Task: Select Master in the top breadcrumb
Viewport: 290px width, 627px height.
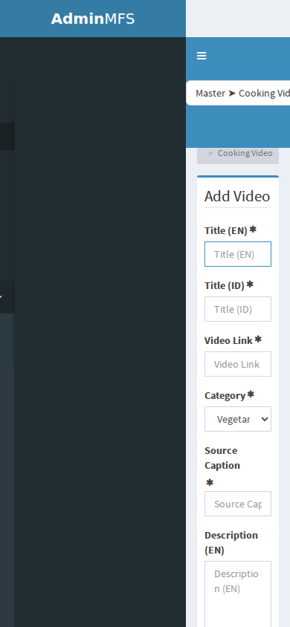Action: coord(210,93)
